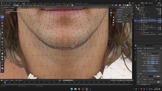Switch to the UV Editing workspace tab
This screenshot has width=162, height=91.
[40, 3]
